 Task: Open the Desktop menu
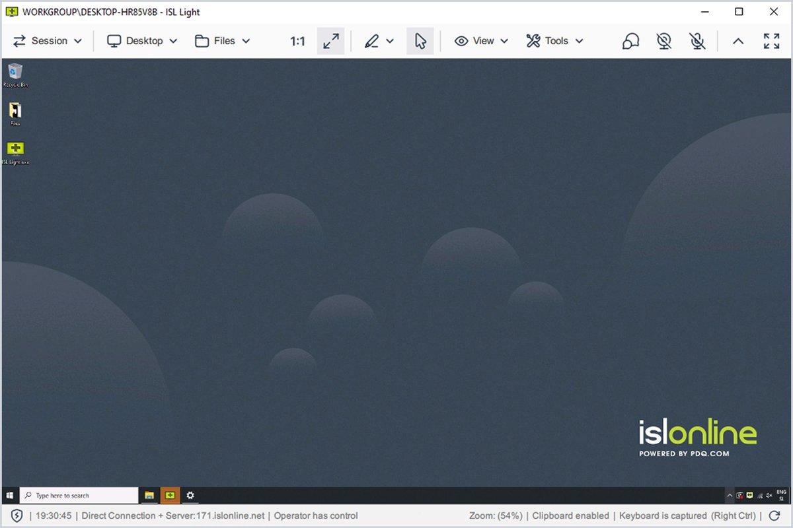click(141, 41)
